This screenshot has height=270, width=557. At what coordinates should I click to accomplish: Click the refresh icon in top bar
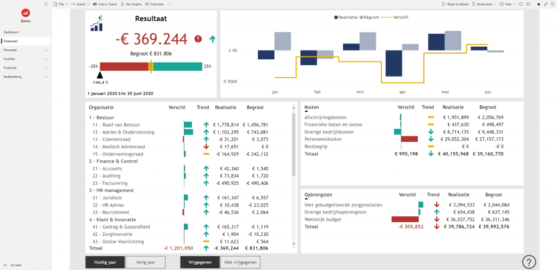tap(522, 4)
